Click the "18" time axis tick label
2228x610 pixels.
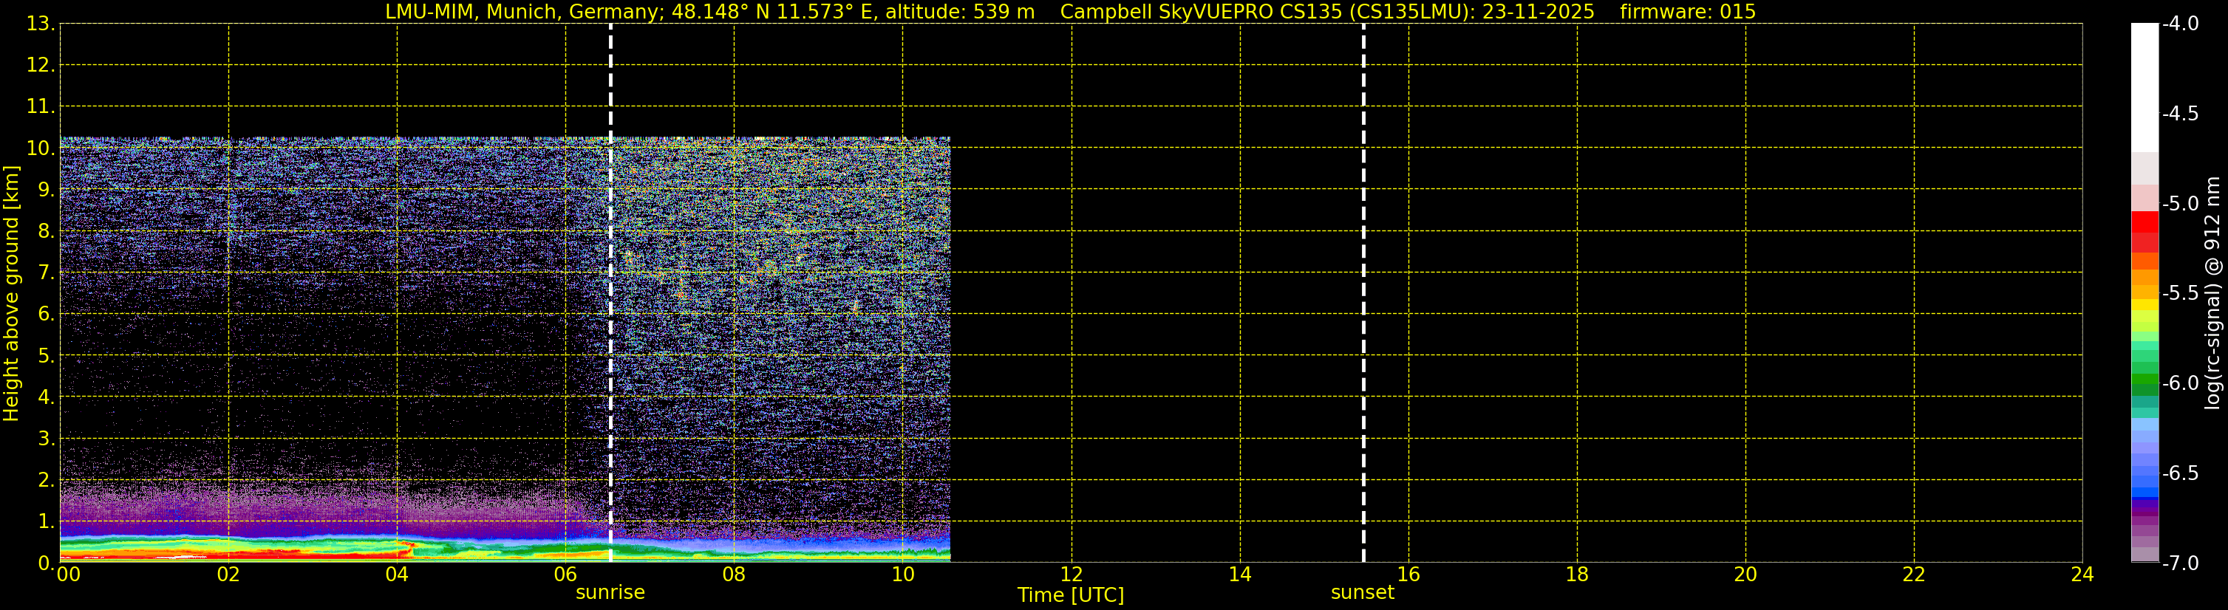click(1577, 575)
